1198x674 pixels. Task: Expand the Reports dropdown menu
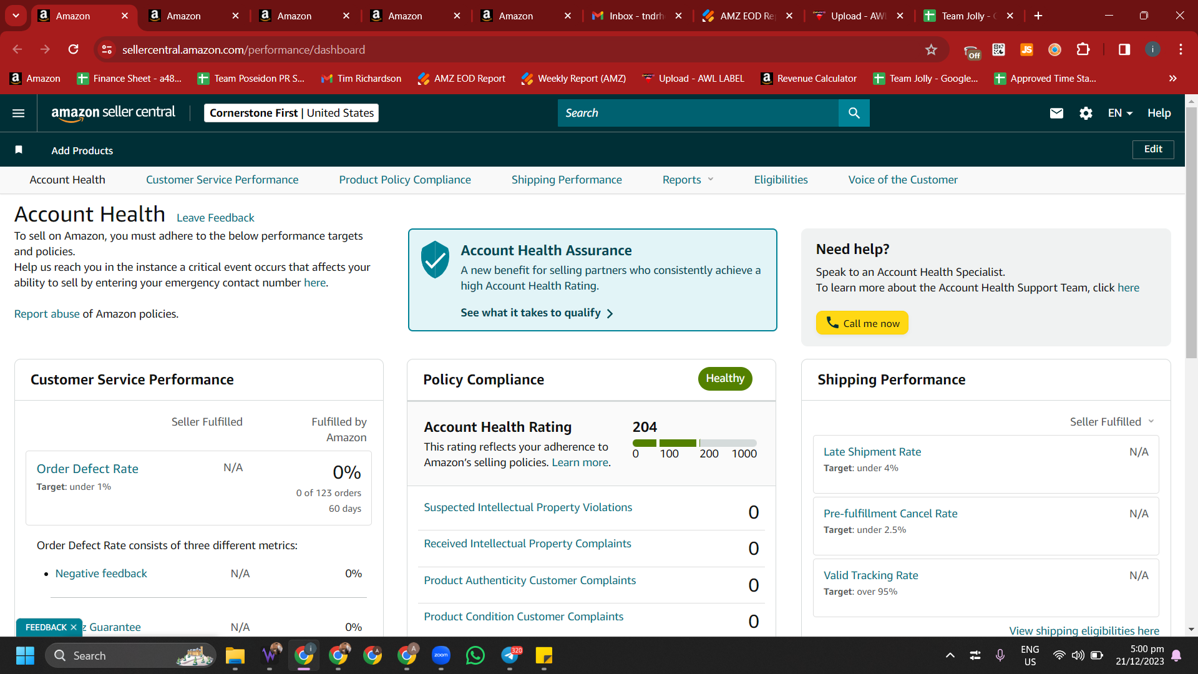click(688, 180)
